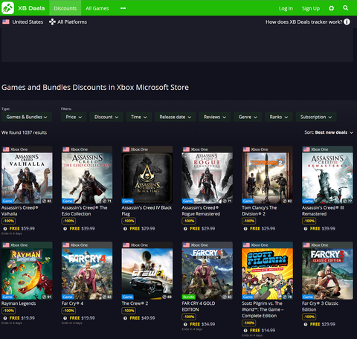The image size is (357, 339).
Task: Click price history icon for Far Cry 4 Gold
Action: click(185, 324)
